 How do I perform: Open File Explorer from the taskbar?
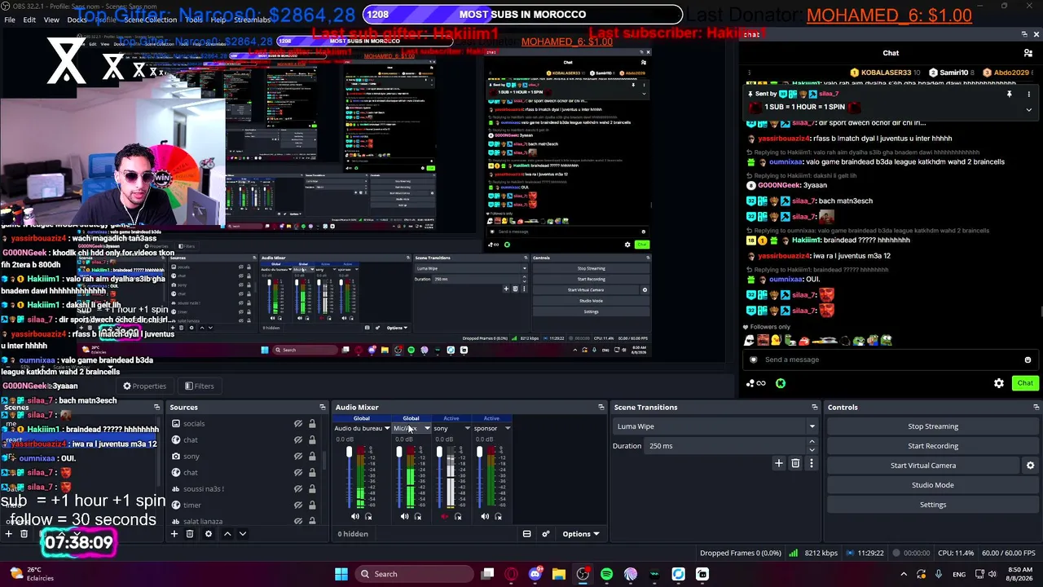click(558, 574)
